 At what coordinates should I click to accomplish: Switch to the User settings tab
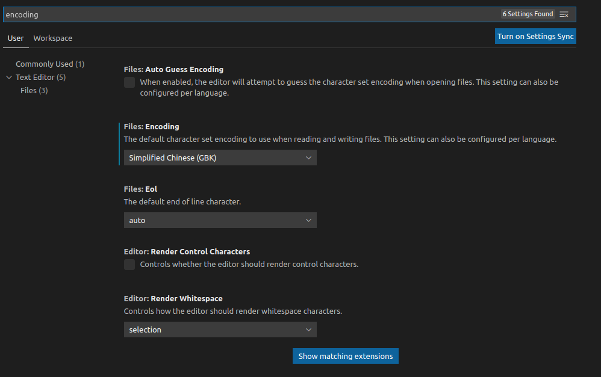tap(16, 38)
